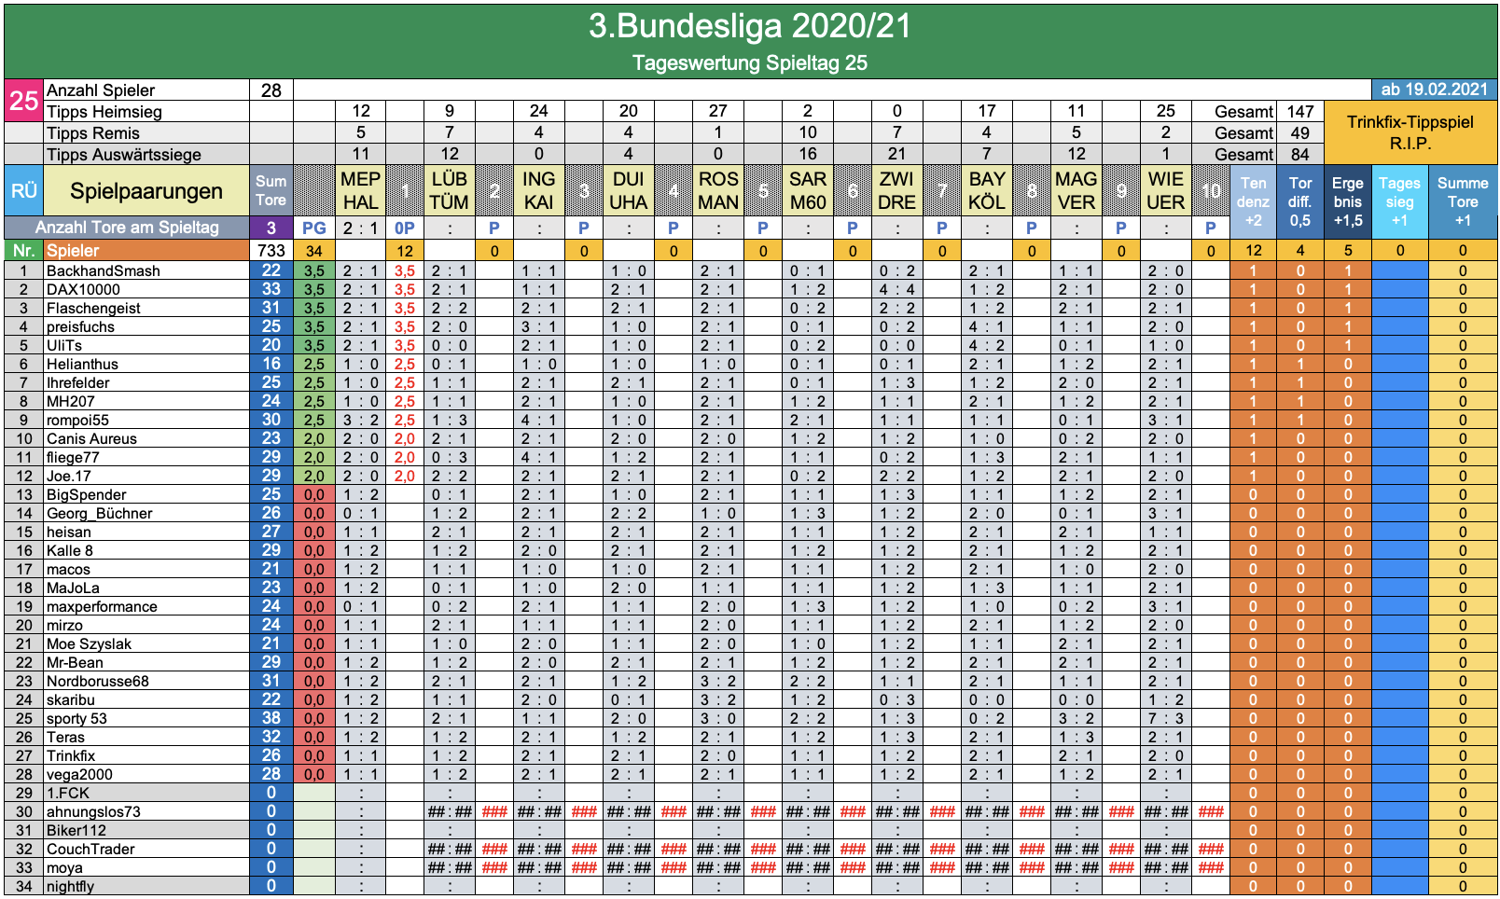Click the ROS MAN match header
Viewport: 1500px width, 899px height.
718,191
